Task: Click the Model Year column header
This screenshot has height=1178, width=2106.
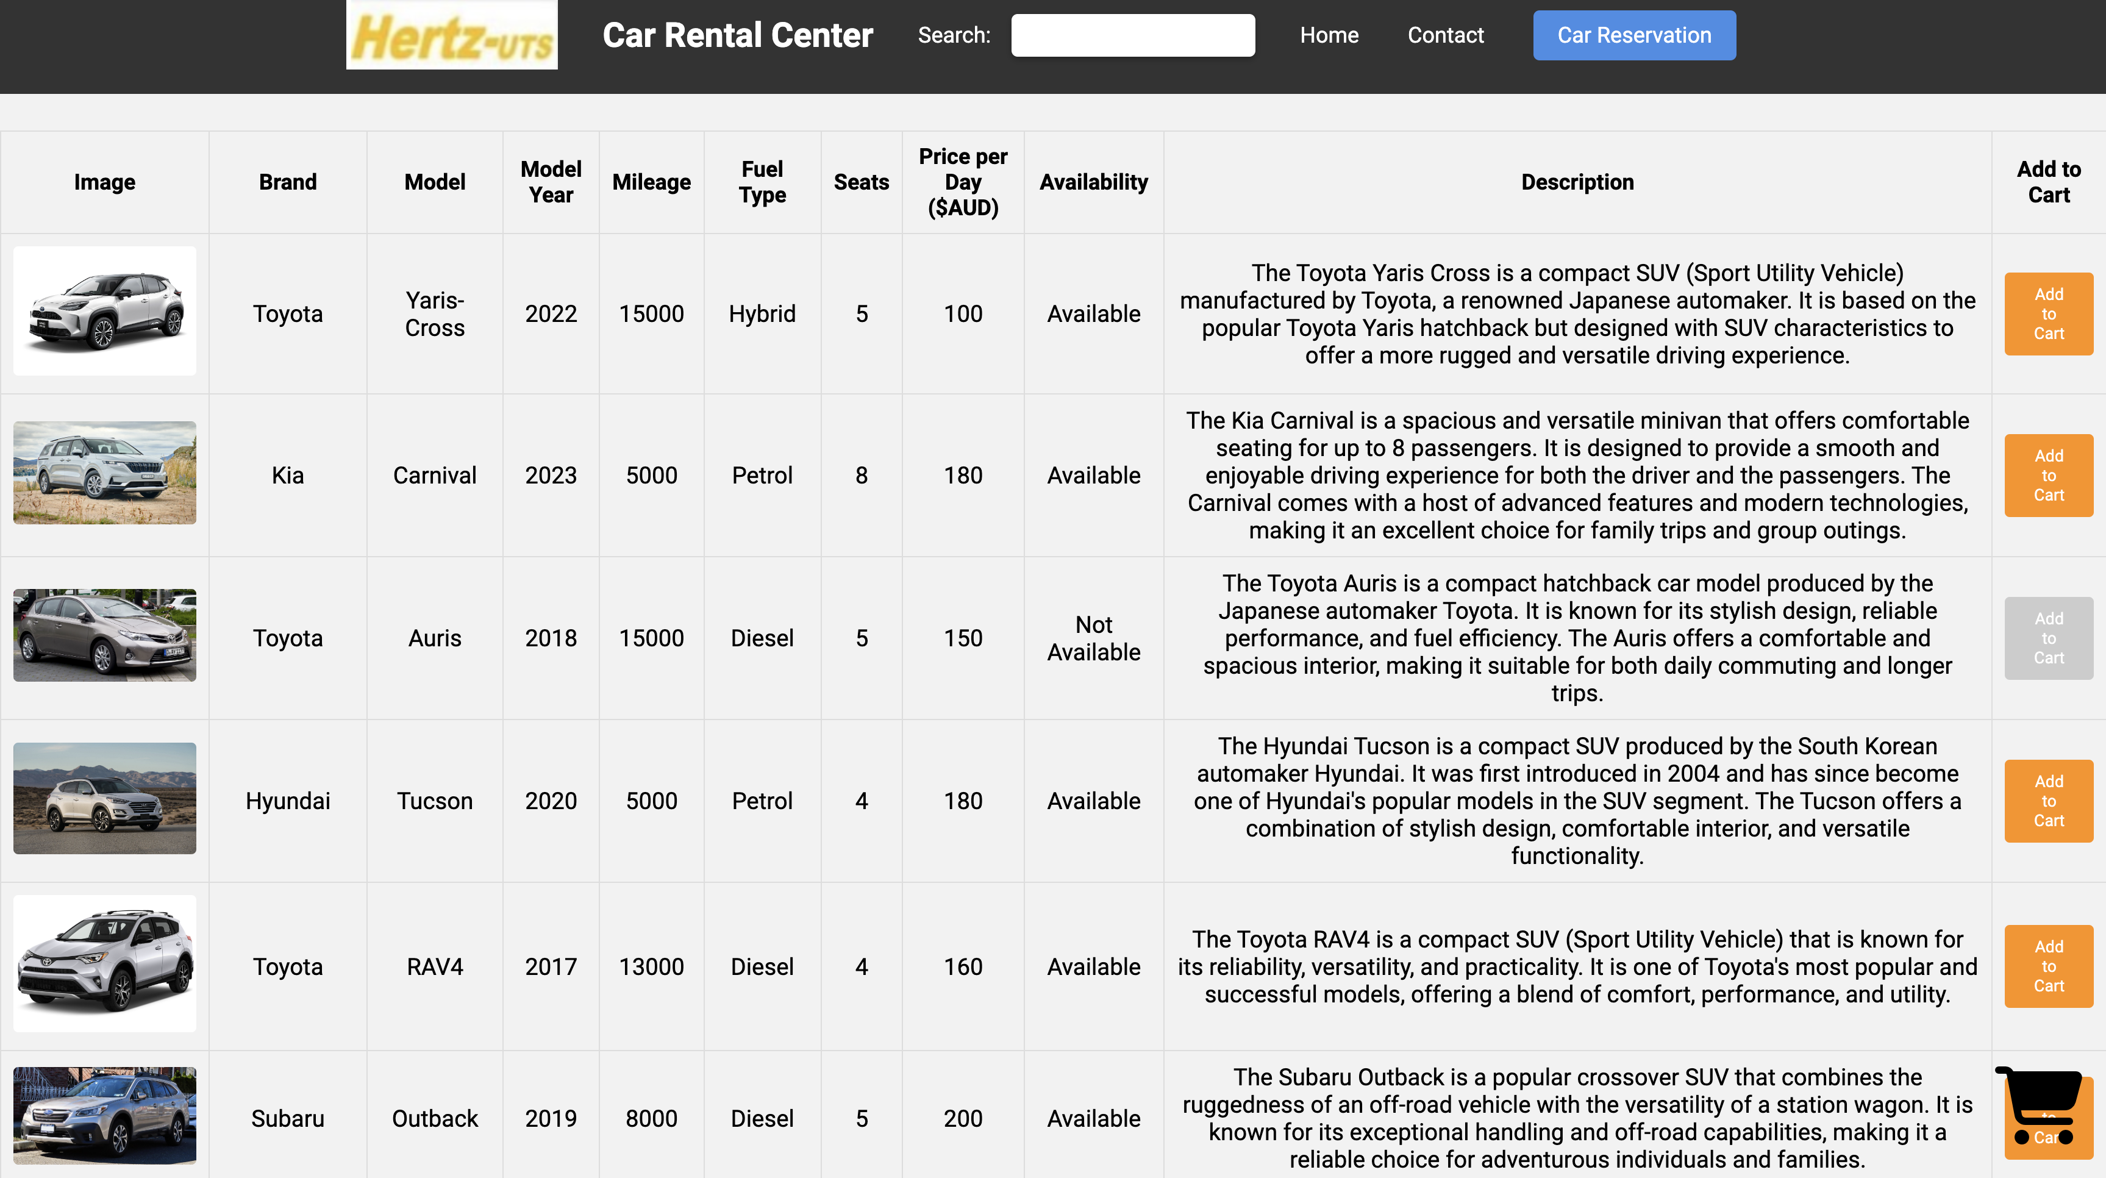Action: (x=551, y=182)
